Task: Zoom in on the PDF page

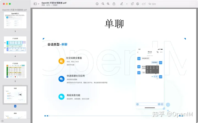Action: 108,4
